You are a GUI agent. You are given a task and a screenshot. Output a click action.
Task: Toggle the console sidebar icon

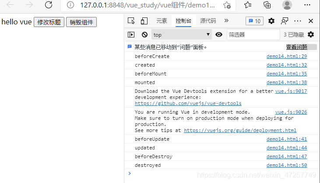131,35
